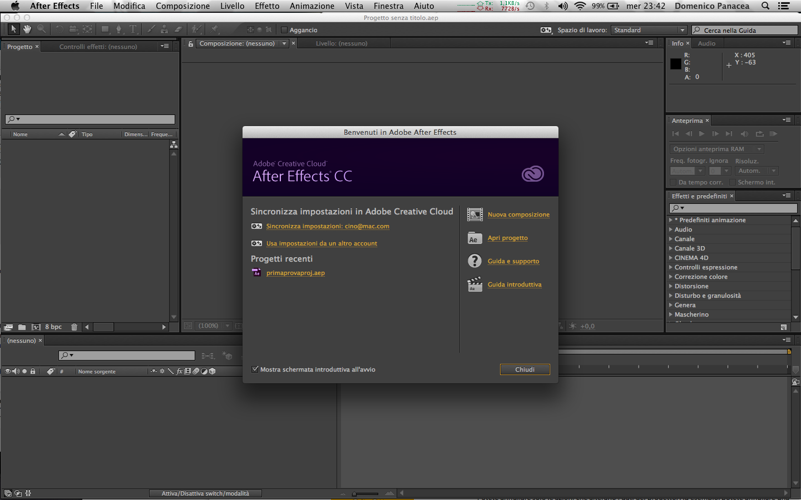Click the interpret footage icon in Project panel

[8, 327]
